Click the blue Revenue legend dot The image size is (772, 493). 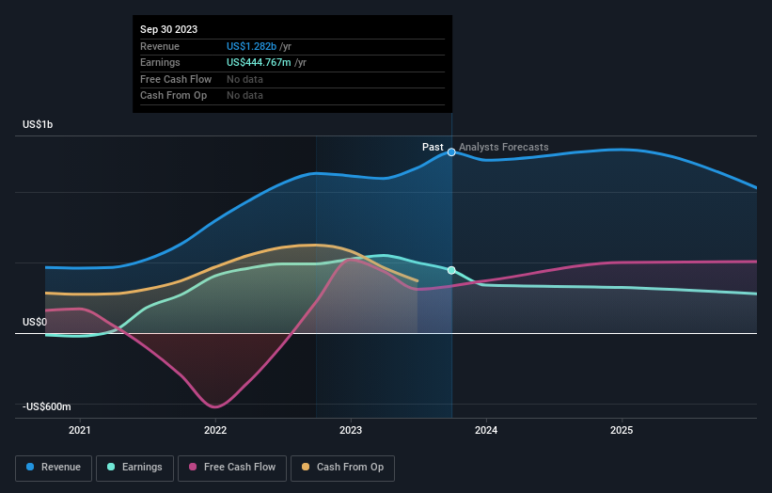[x=30, y=467]
